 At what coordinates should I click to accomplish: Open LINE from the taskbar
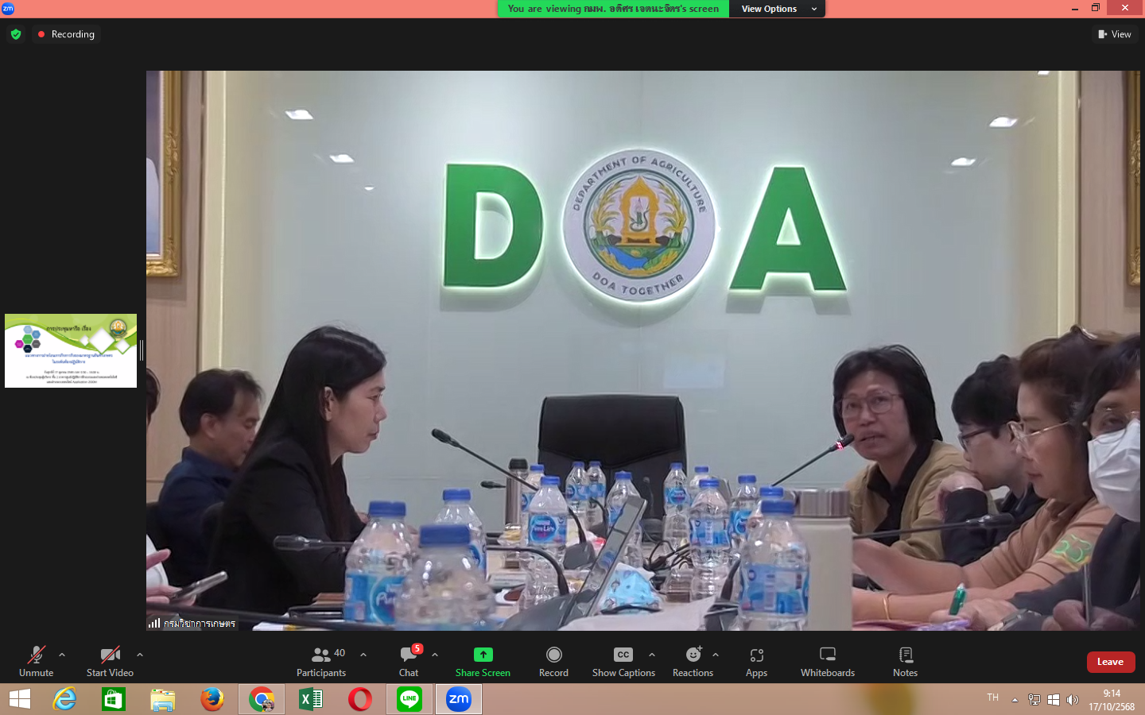409,699
